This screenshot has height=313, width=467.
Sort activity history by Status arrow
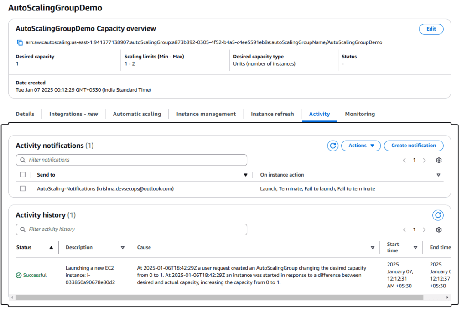(x=51, y=248)
